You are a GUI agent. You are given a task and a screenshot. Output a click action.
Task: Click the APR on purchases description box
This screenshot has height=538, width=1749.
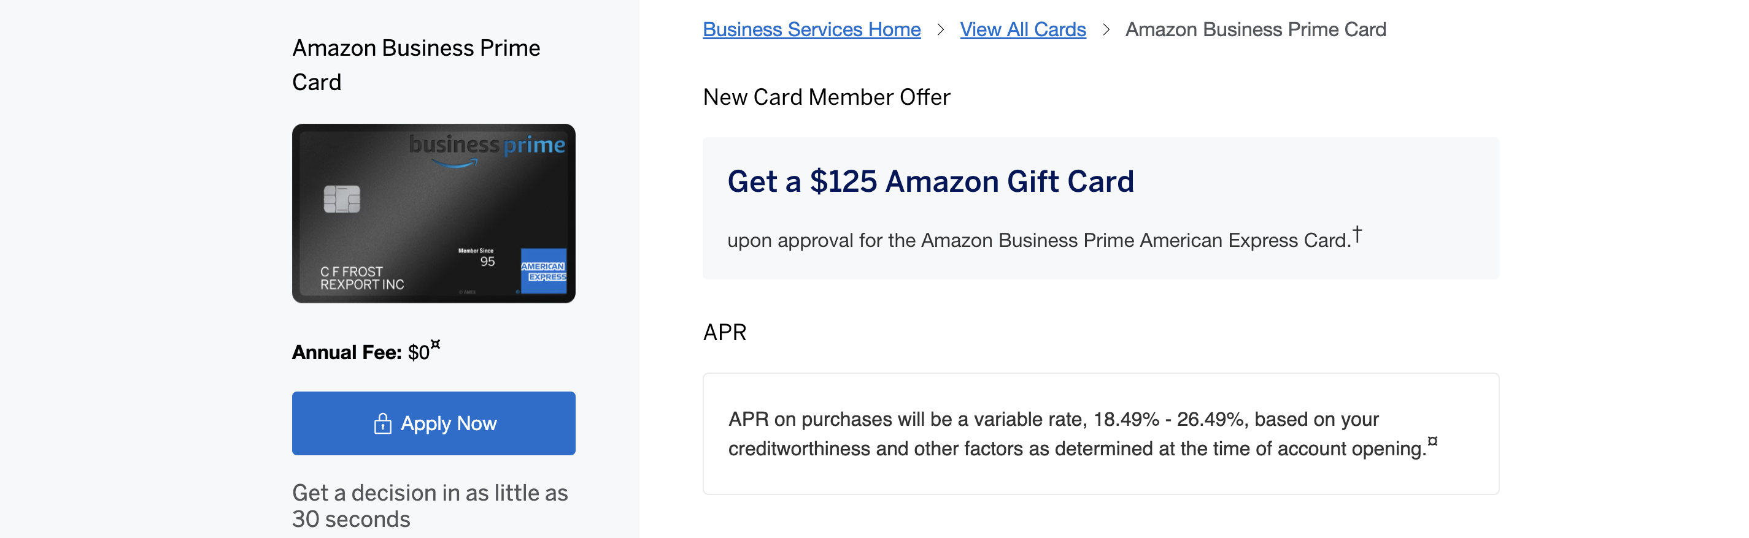click(x=1100, y=434)
